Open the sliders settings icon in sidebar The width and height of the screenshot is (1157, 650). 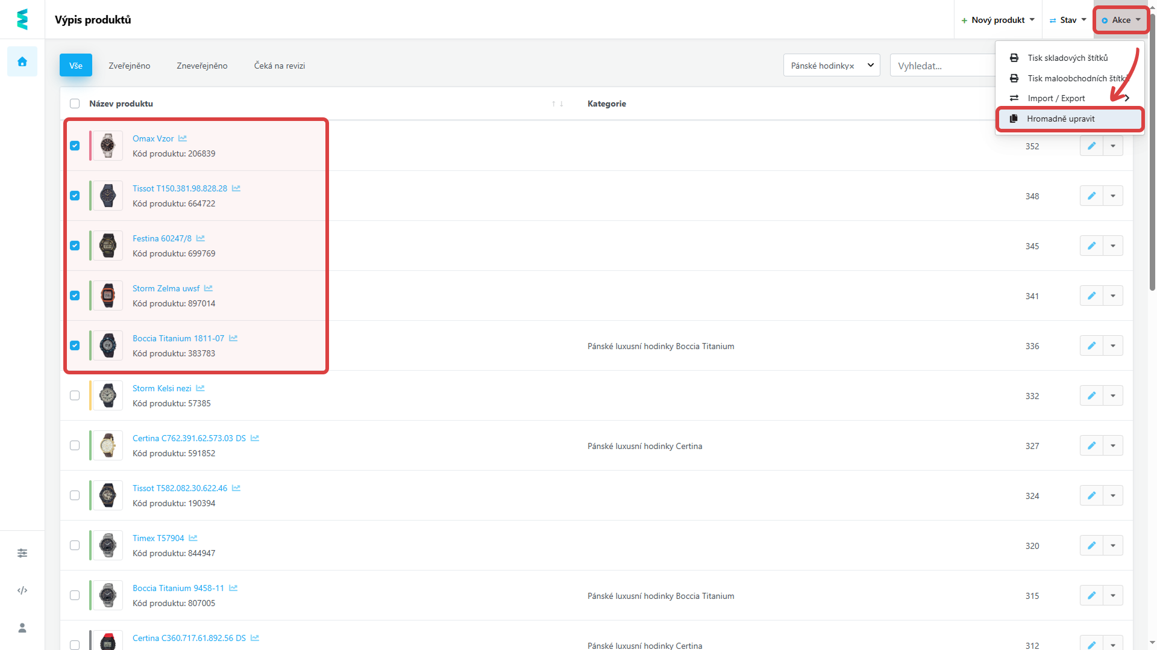pos(22,553)
